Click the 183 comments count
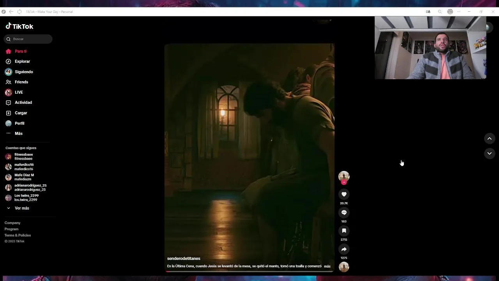Screen dimensions: 499x281 [x=344, y=221]
